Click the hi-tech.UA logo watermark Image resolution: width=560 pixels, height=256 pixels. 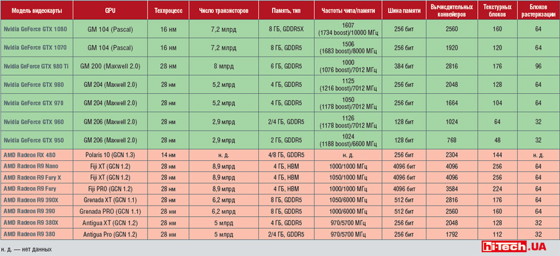[x=519, y=247]
